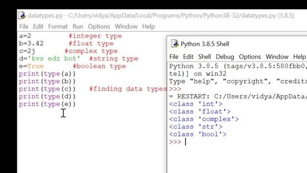Click line 'print(type(b))' in editor
The image size is (307, 173).
pos(47,81)
